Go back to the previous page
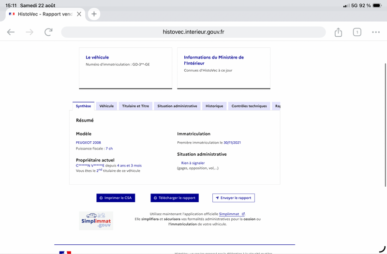Viewport: 387px width, 254px height. coord(11,32)
